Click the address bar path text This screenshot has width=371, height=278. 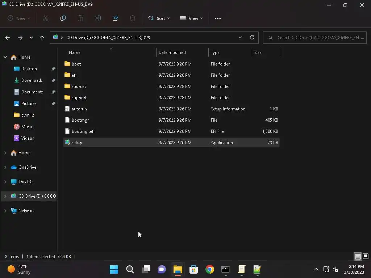pyautogui.click(x=108, y=38)
